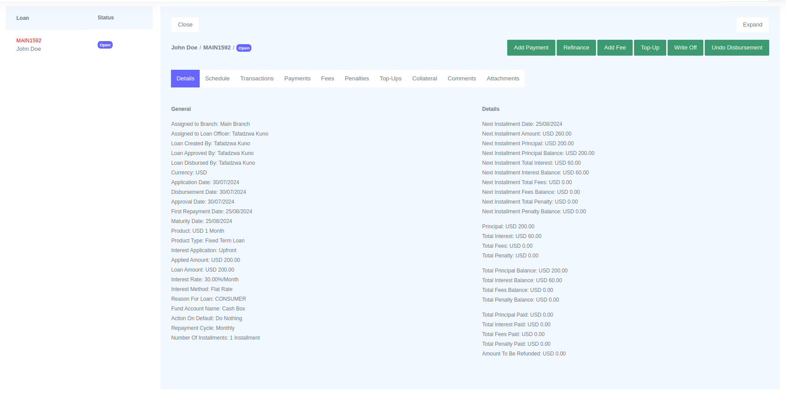Expand the loan details view
The image size is (786, 397).
click(x=752, y=25)
